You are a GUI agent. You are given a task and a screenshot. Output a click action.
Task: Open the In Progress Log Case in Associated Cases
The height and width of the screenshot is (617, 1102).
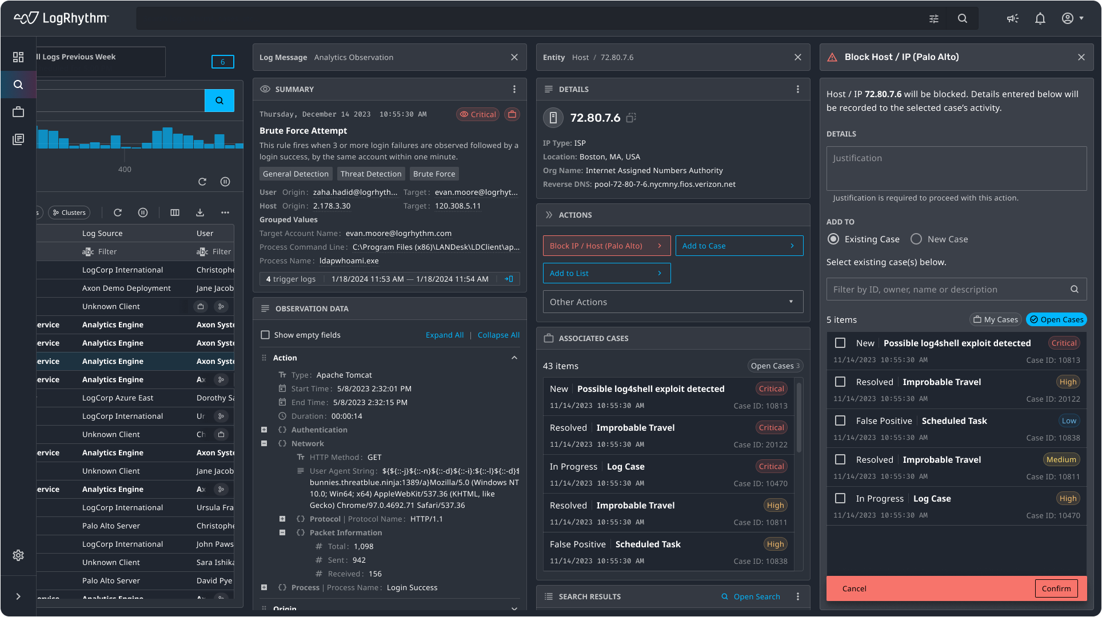click(x=668, y=474)
